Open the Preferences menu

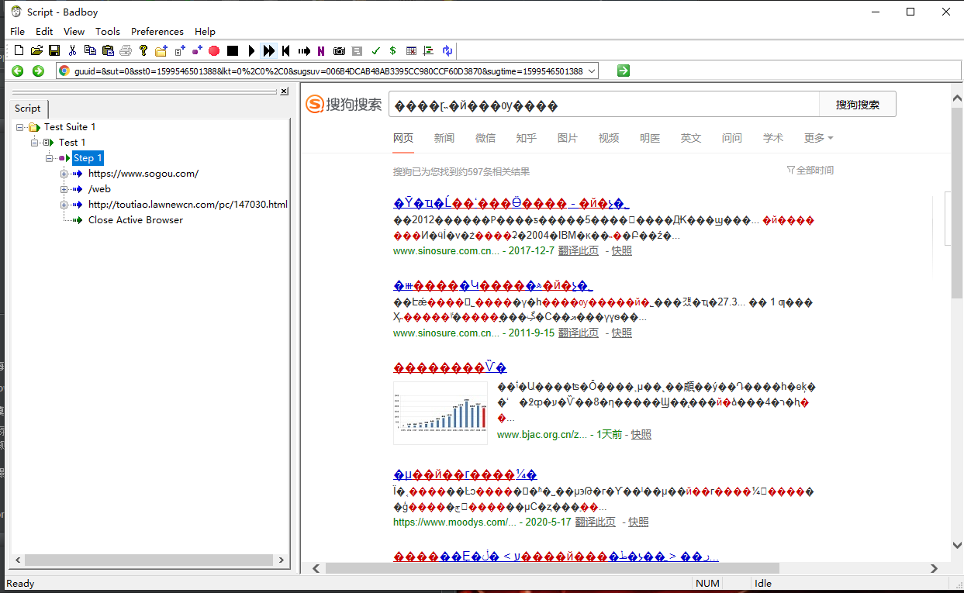pyautogui.click(x=157, y=31)
